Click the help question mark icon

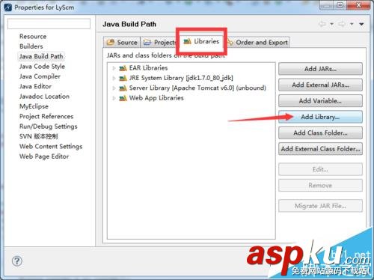coord(17,261)
